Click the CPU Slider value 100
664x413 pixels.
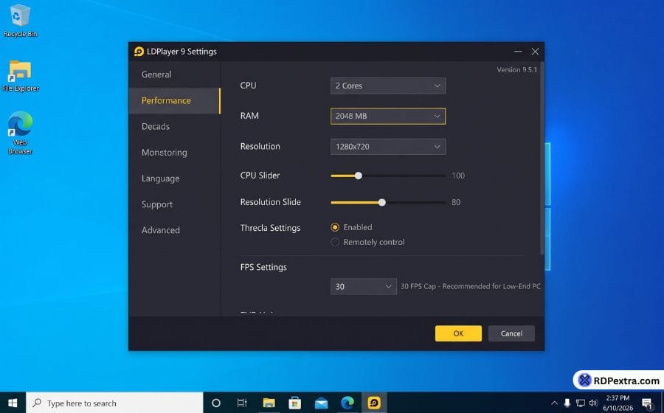point(458,176)
